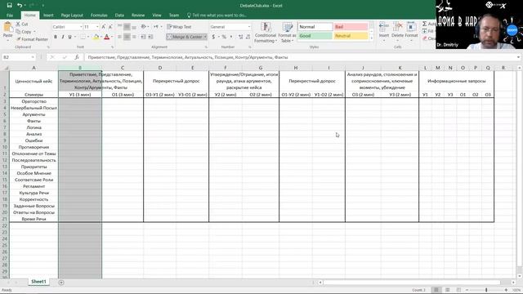Undo the last action in quick access toolbar
The image size is (523, 294).
pos(20,6)
